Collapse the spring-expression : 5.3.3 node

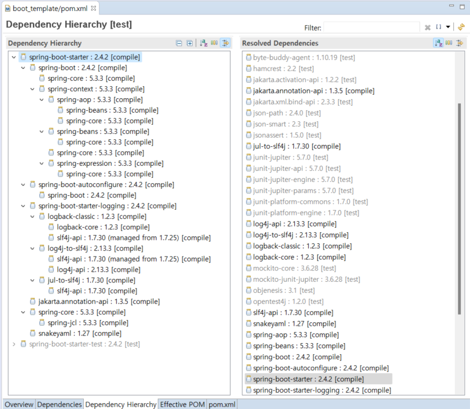[42, 163]
